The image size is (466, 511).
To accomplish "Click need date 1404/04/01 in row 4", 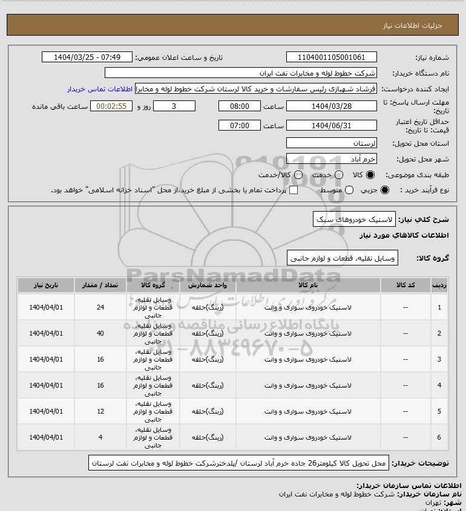I will coord(46,386).
